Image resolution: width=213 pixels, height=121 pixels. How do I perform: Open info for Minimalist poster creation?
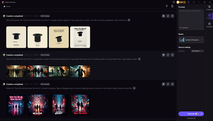[164, 16]
